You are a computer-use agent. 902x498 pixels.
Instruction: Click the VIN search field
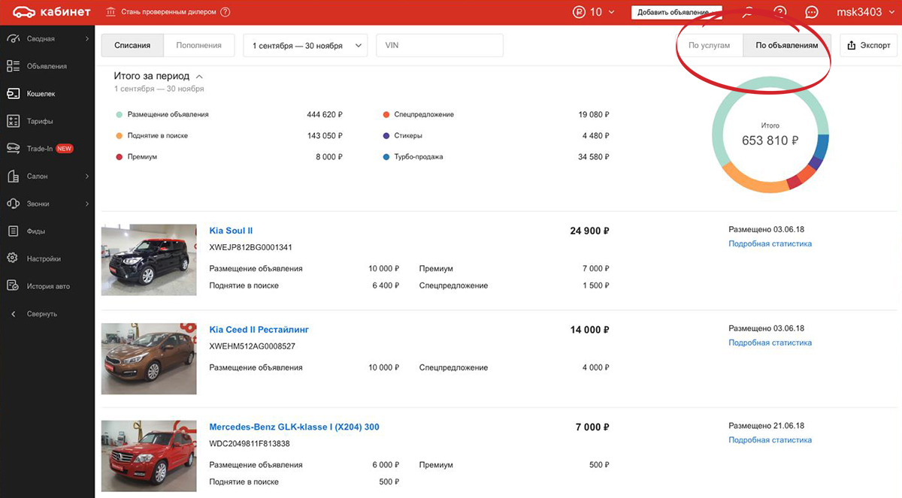(440, 46)
